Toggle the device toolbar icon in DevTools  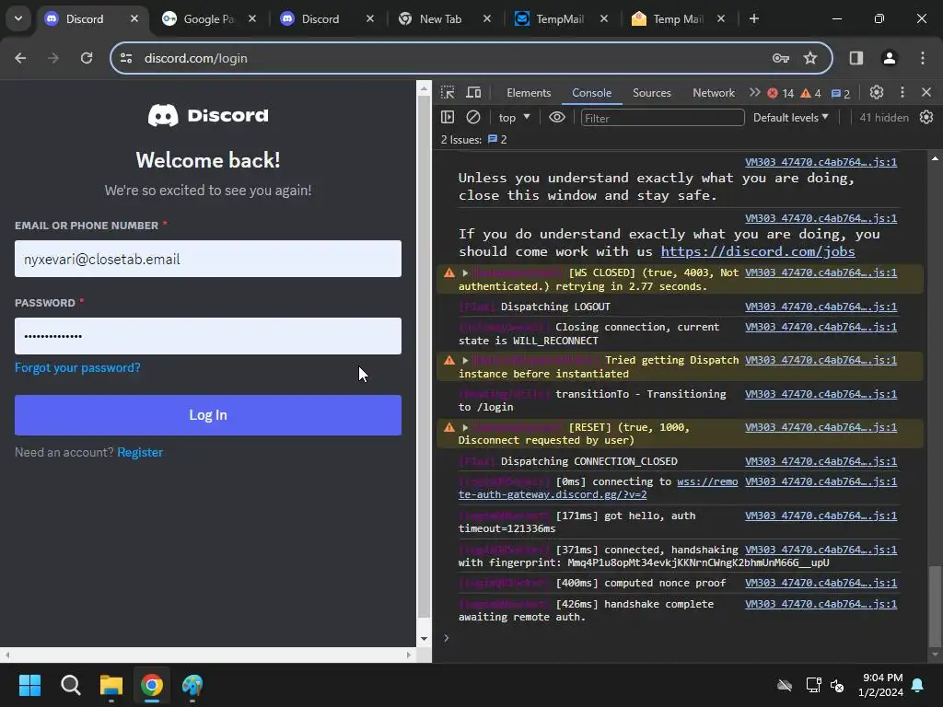(474, 93)
